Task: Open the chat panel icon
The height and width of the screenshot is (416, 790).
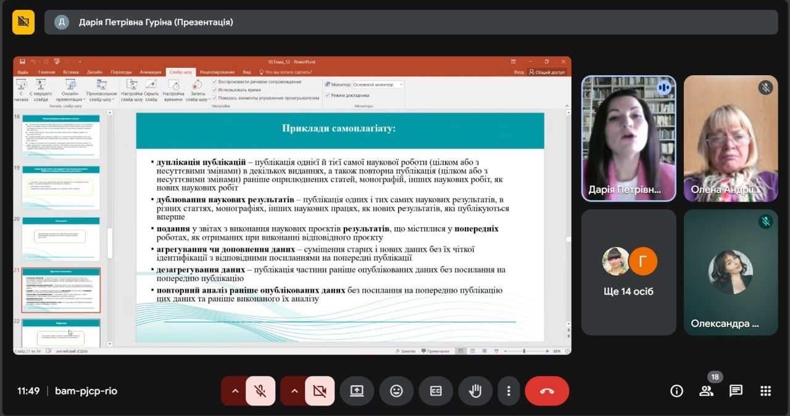Action: [736, 391]
